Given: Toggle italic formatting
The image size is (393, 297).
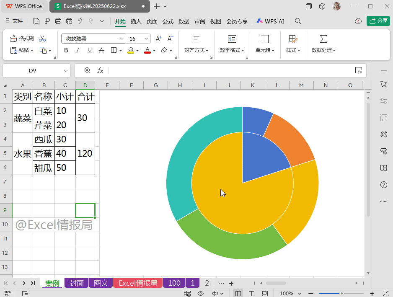Looking at the screenshot, I should coord(78,50).
